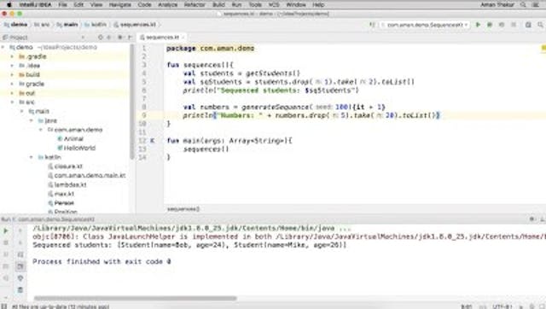The width and height of the screenshot is (546, 309).
Task: Click the pin icon in the Run panel toolbar
Action: tap(20, 278)
